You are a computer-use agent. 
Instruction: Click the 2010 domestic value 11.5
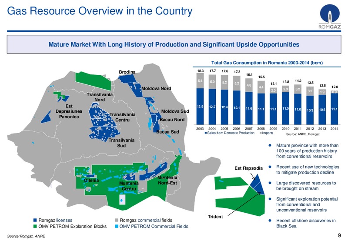click(286, 108)
